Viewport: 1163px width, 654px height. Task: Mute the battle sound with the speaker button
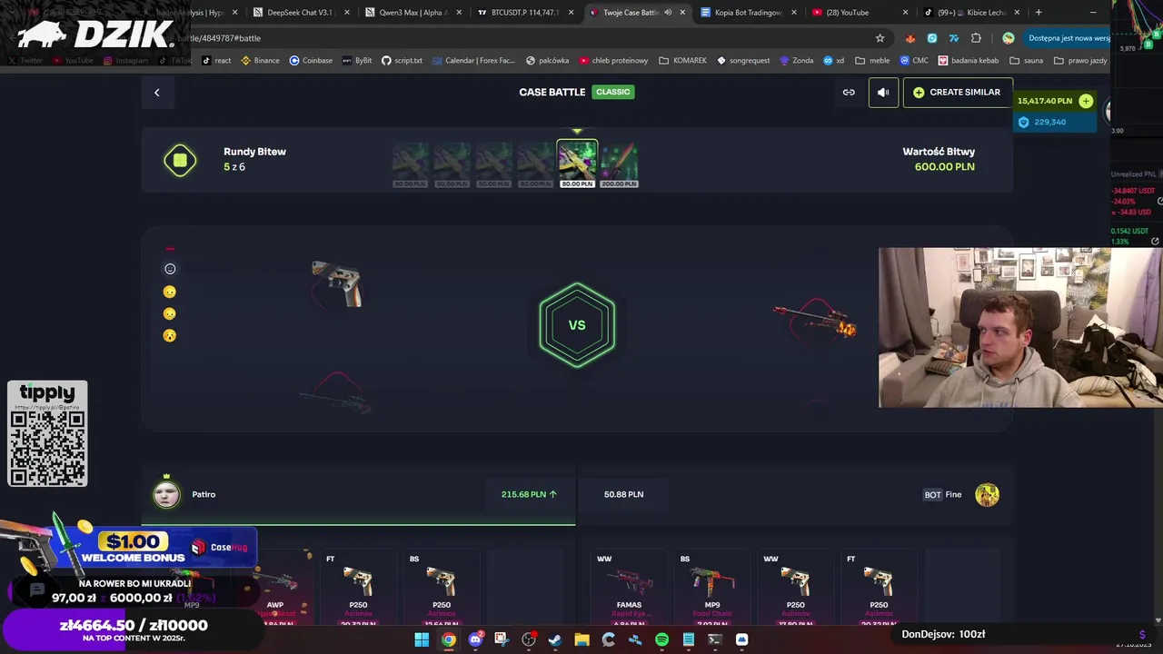[883, 92]
